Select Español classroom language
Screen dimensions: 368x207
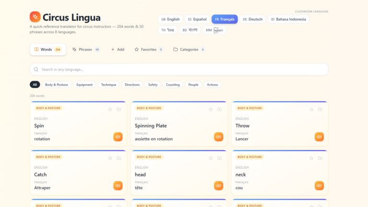coord(197,19)
